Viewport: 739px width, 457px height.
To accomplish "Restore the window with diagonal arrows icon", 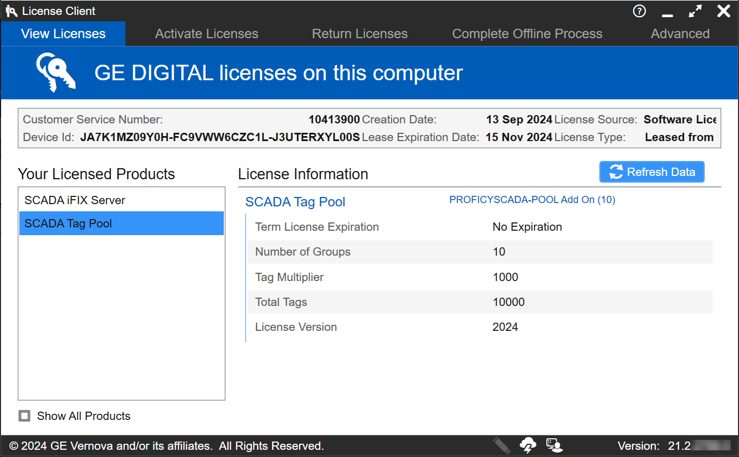I will [695, 11].
